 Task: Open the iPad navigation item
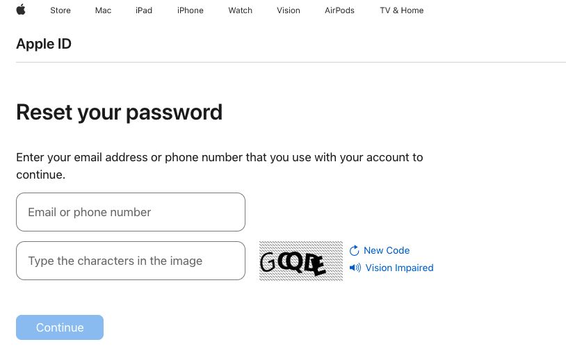coord(144,10)
